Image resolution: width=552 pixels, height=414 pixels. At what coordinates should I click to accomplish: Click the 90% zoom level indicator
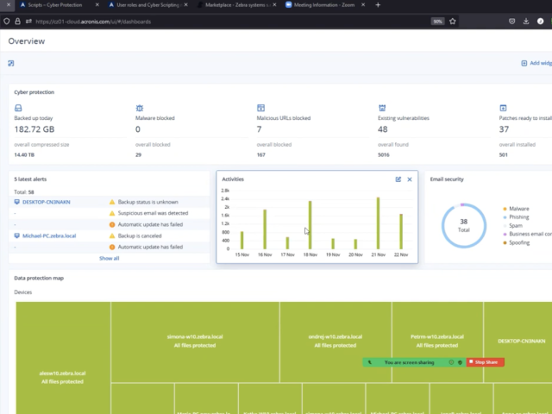pyautogui.click(x=437, y=22)
